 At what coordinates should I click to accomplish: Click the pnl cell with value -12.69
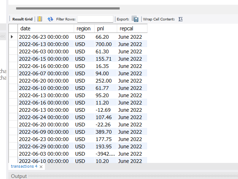pyautogui.click(x=104, y=110)
